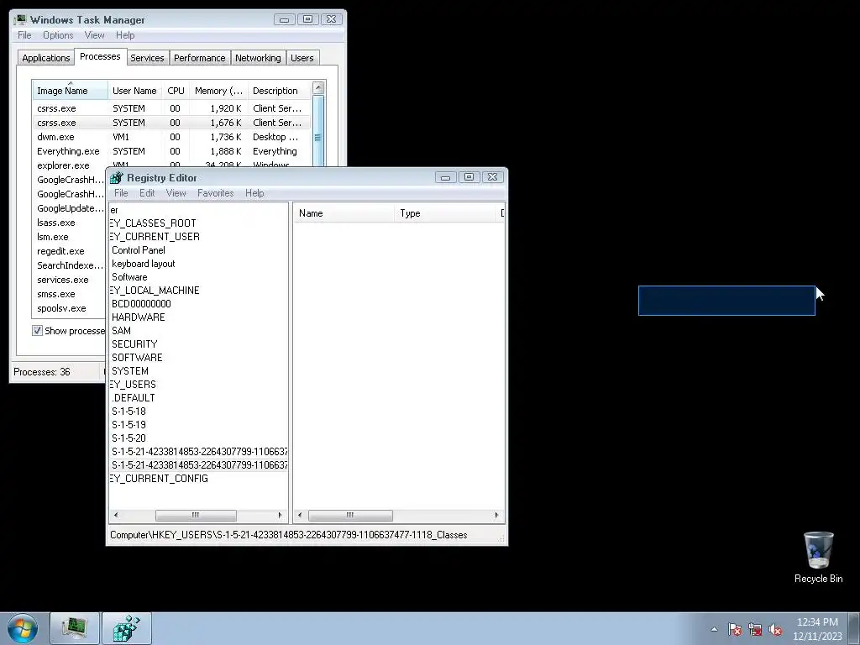The image size is (860, 645).
Task: Select the spoolsv.exe process
Action: (61, 308)
